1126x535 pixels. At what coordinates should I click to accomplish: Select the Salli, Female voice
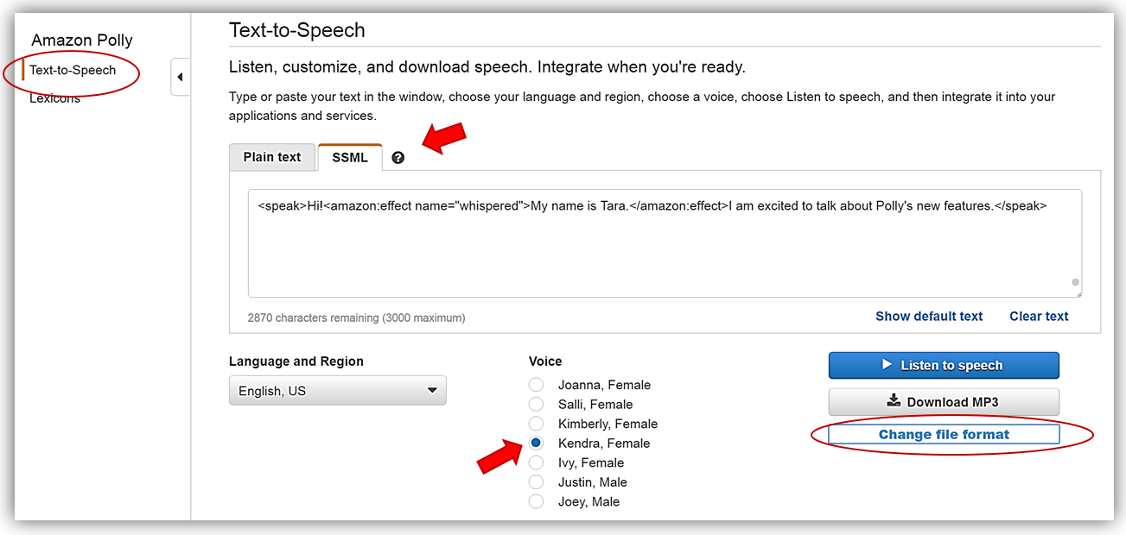coord(537,404)
